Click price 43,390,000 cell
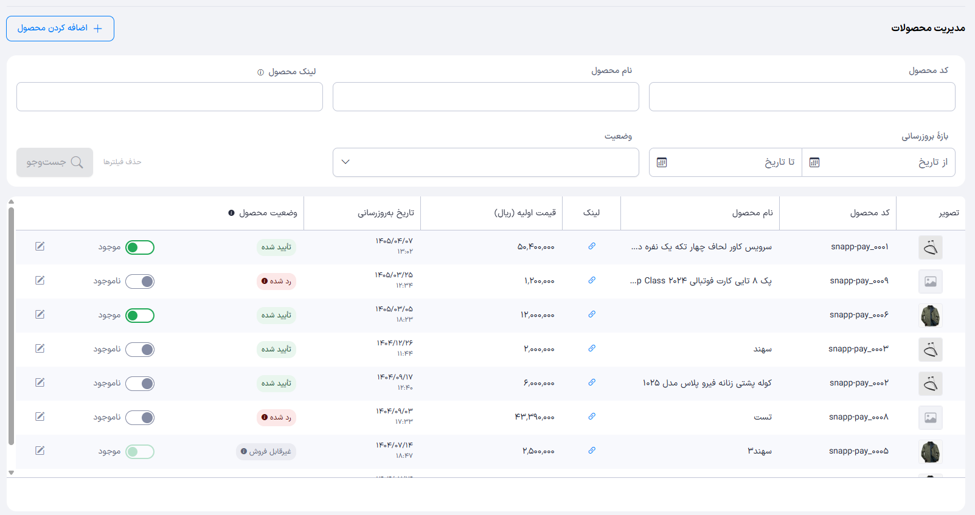Image resolution: width=975 pixels, height=515 pixels. [x=535, y=417]
